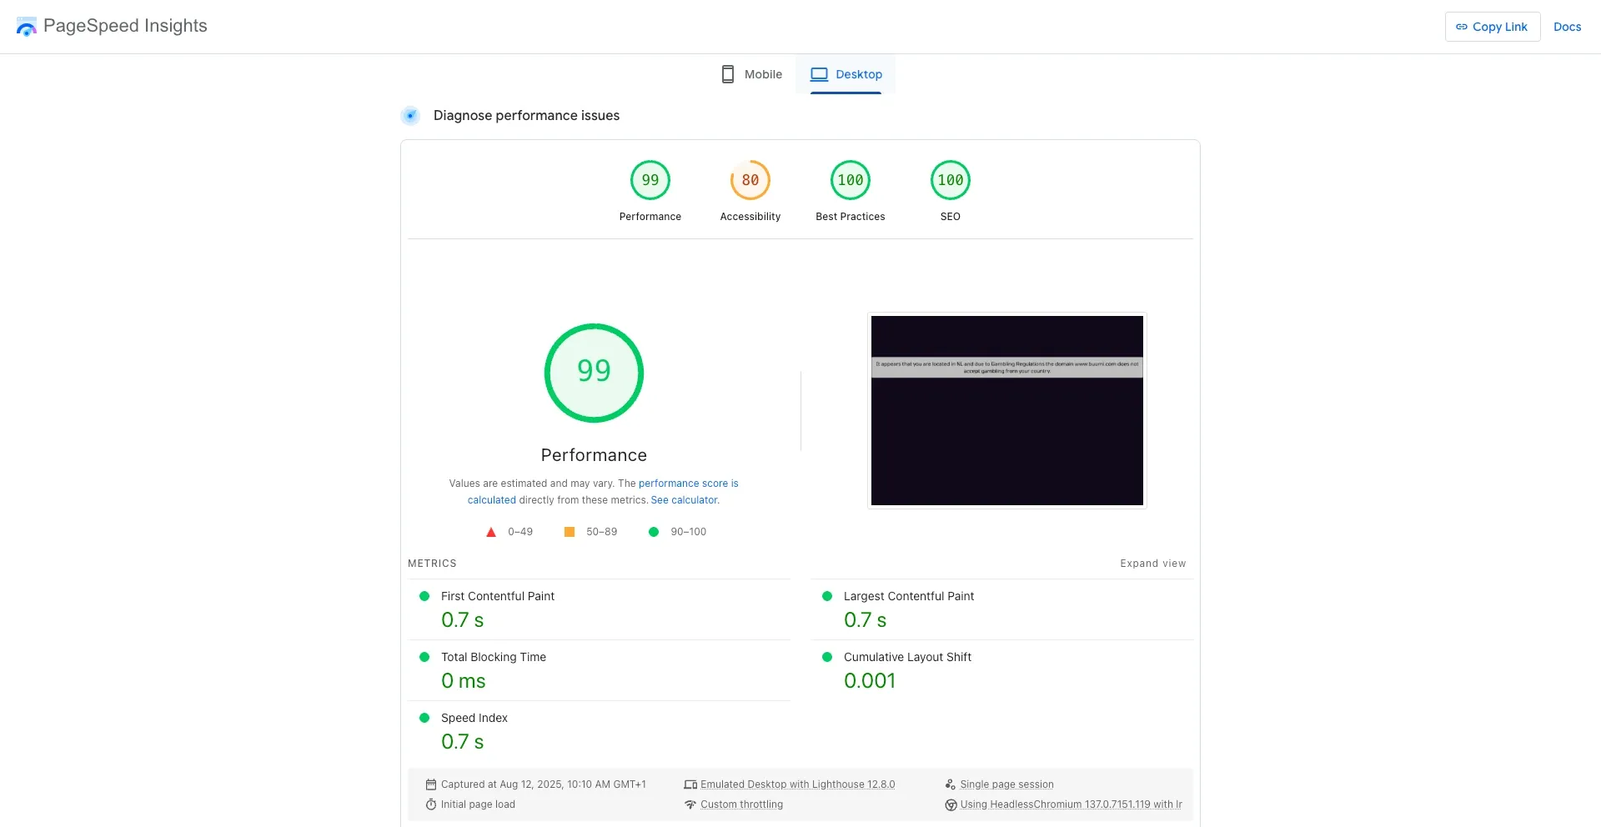Image resolution: width=1601 pixels, height=827 pixels.
Task: Toggle Expand view for metrics
Action: coord(1152,564)
